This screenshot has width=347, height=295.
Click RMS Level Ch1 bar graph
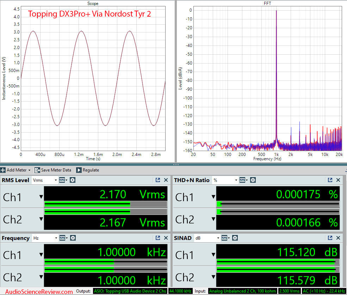[x=106, y=204]
